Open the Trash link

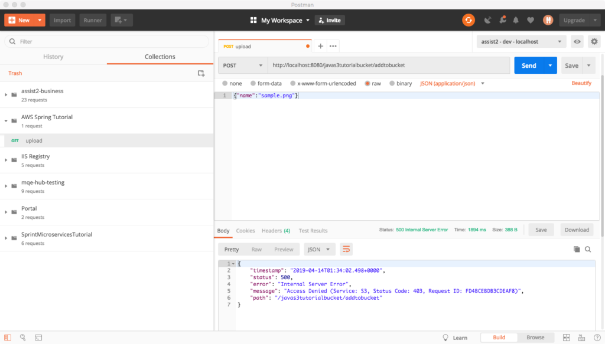[x=15, y=73]
